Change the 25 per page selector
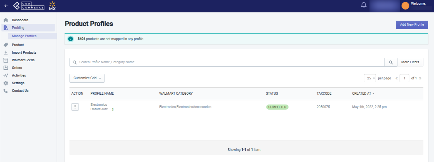The height and width of the screenshot is (162, 434). click(370, 78)
